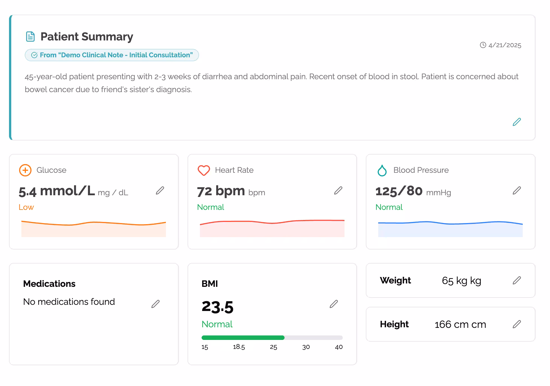Image resolution: width=550 pixels, height=386 pixels.
Task: Click the Glucose value edit pencil
Action: (160, 190)
